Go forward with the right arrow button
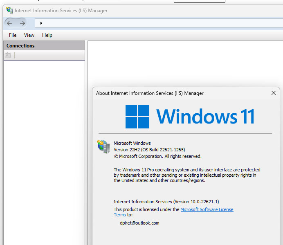Viewport: 283px width, 245px height. pos(22,23)
